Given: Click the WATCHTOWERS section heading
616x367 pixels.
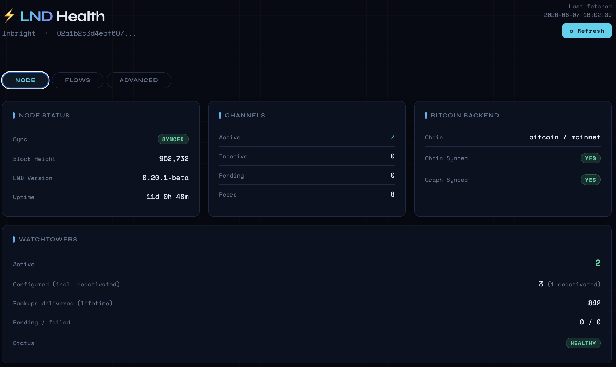Looking at the screenshot, I should (x=48, y=239).
